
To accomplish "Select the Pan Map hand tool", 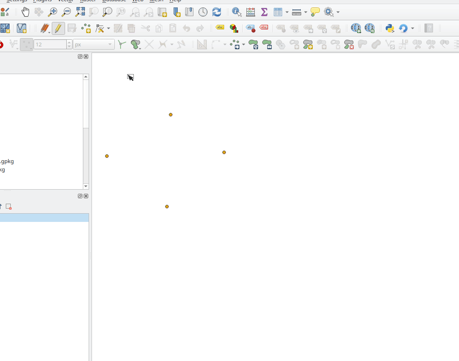I will (x=26, y=12).
